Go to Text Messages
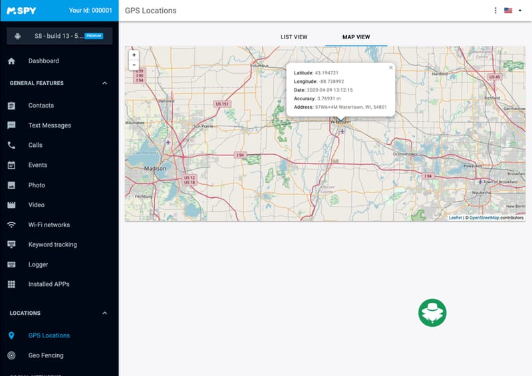This screenshot has height=376, width=532. coord(50,126)
